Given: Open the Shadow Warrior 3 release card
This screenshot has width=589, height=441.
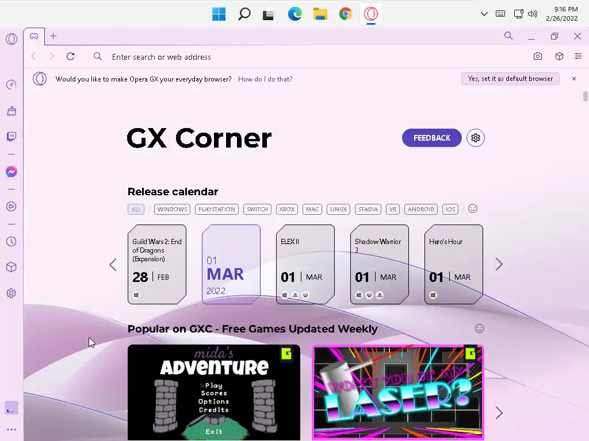Looking at the screenshot, I should coord(380,264).
